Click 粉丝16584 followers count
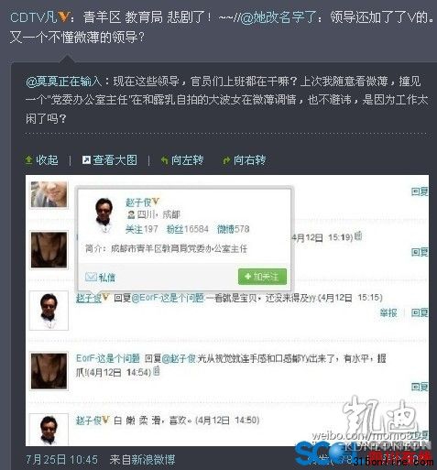 click(x=188, y=229)
